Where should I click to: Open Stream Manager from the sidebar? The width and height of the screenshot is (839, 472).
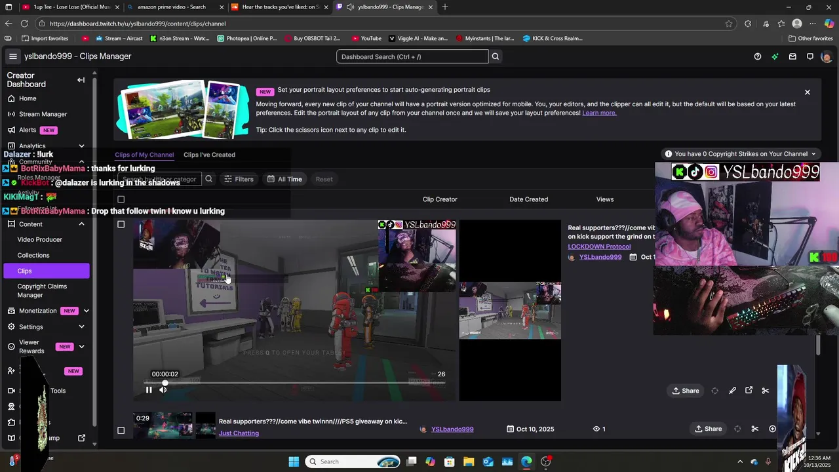pyautogui.click(x=43, y=114)
